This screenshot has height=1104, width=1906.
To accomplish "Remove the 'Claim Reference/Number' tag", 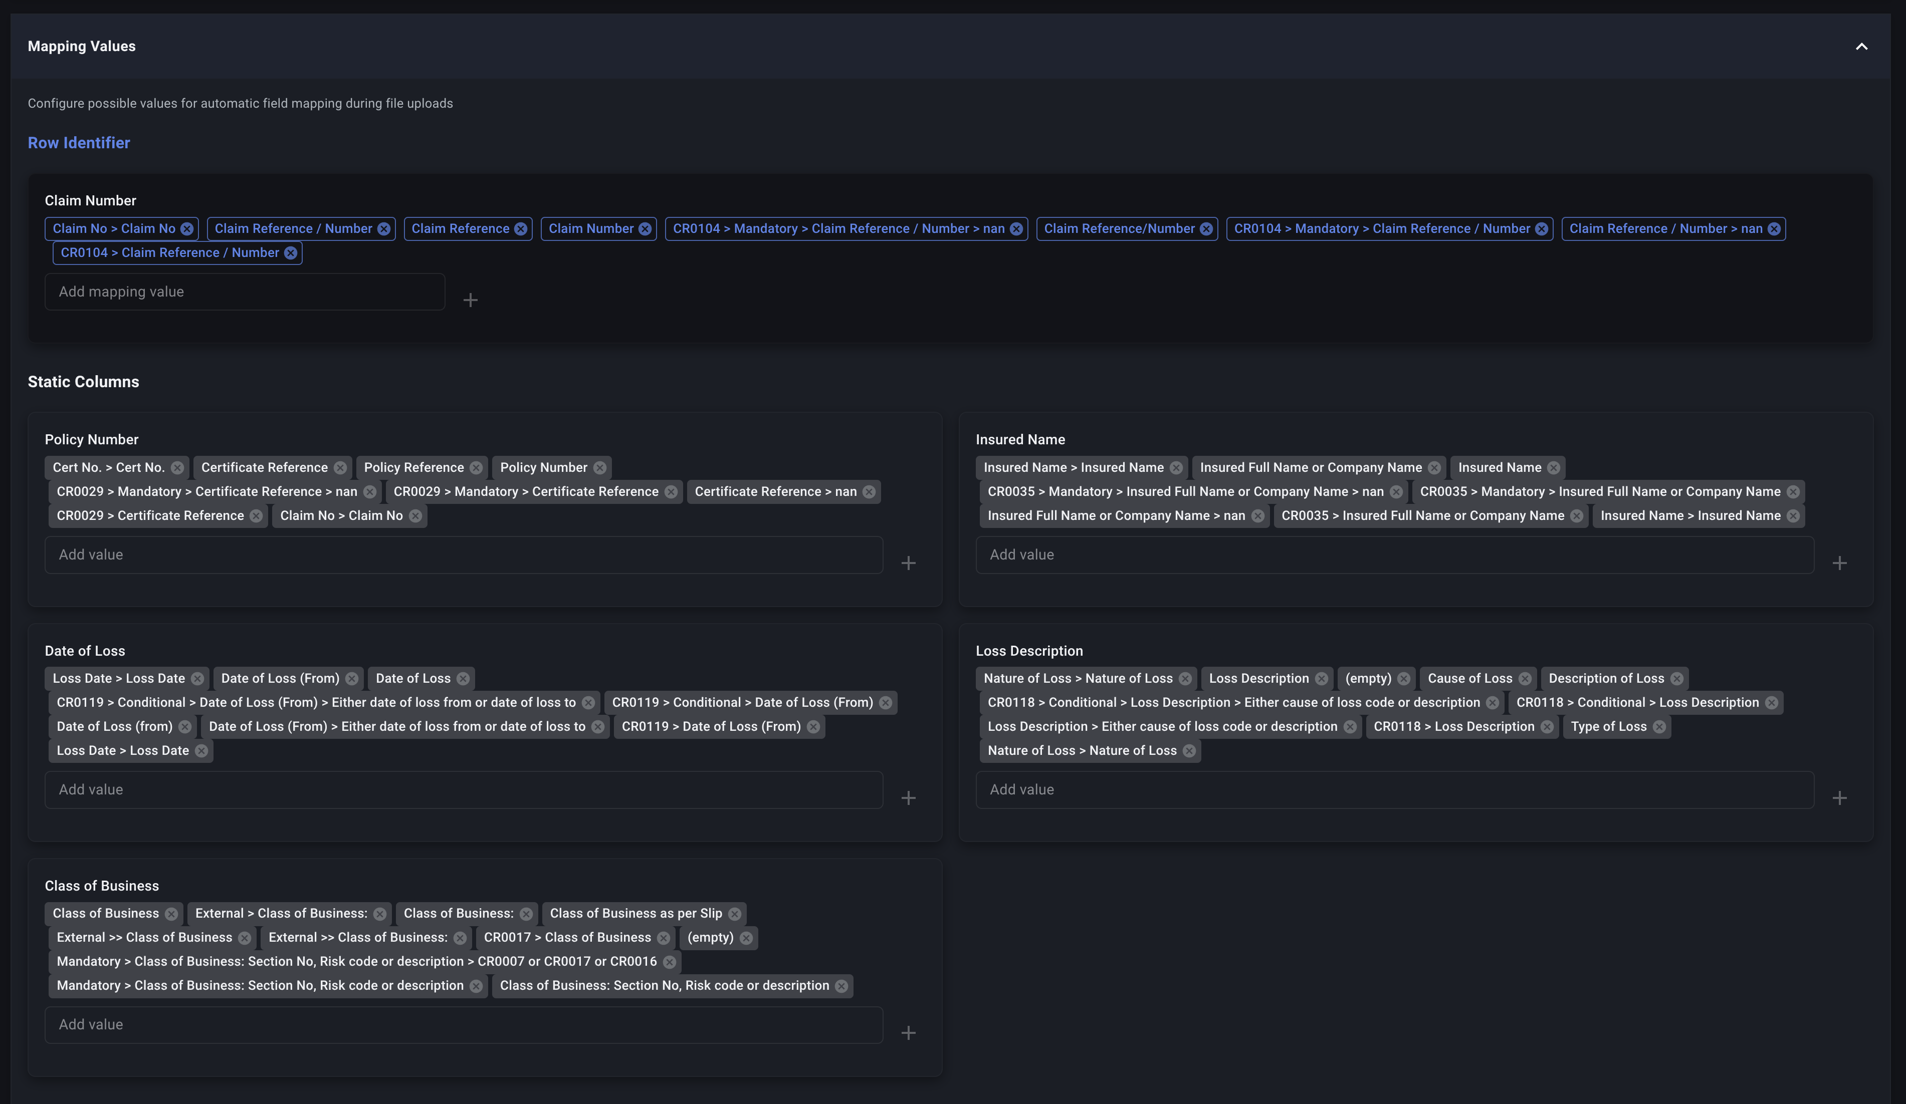I will click(x=1206, y=229).
